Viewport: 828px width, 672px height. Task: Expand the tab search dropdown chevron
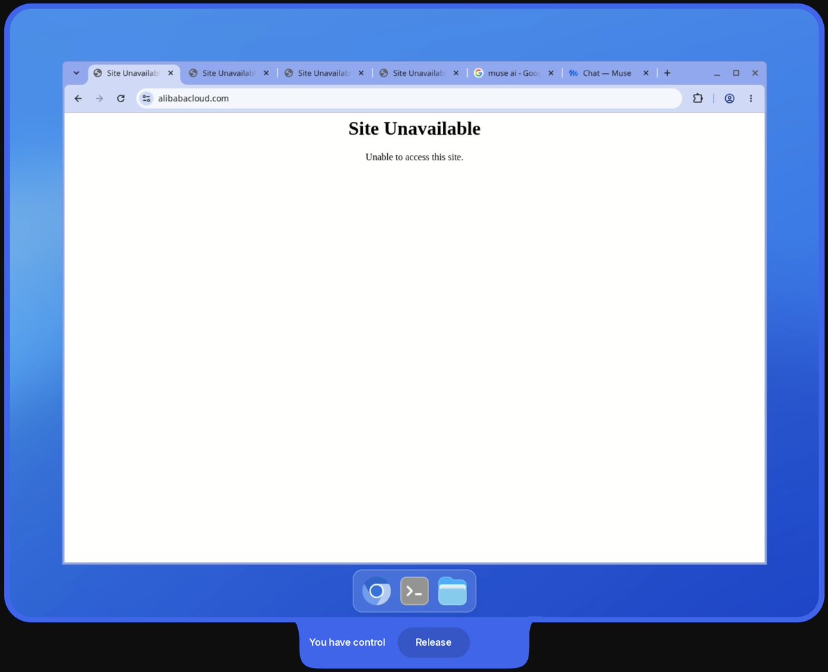click(x=76, y=73)
